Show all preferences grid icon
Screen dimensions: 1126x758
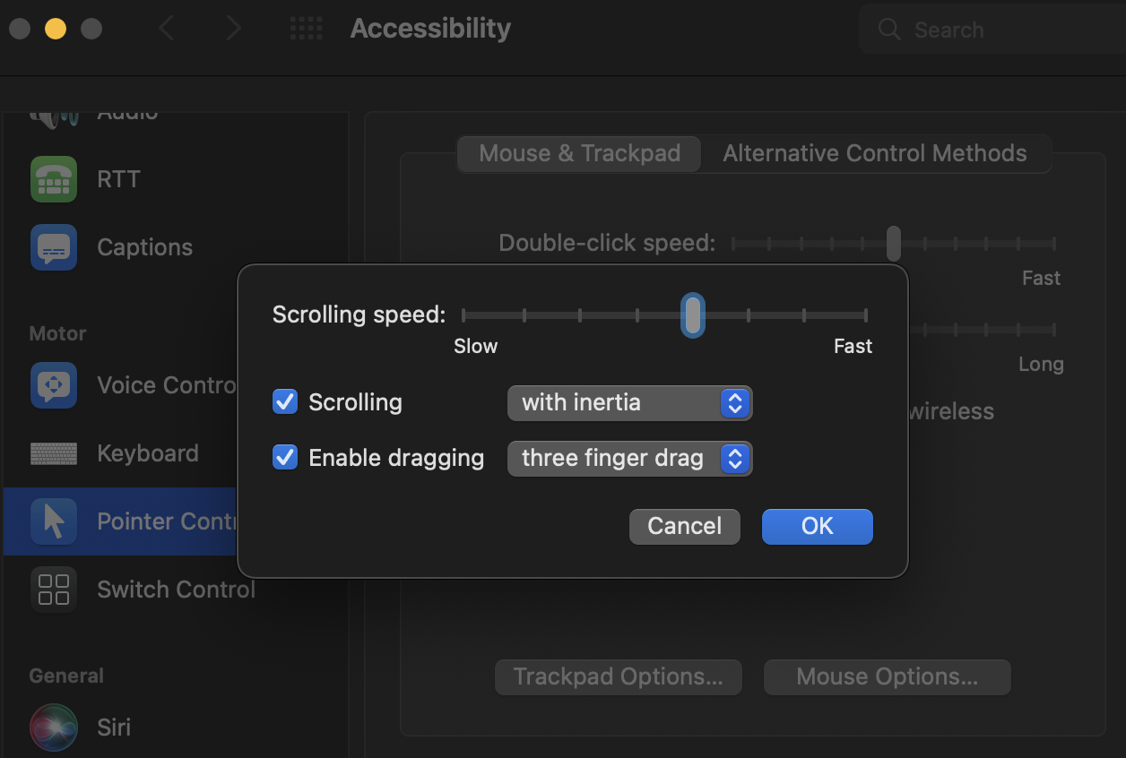tap(306, 29)
